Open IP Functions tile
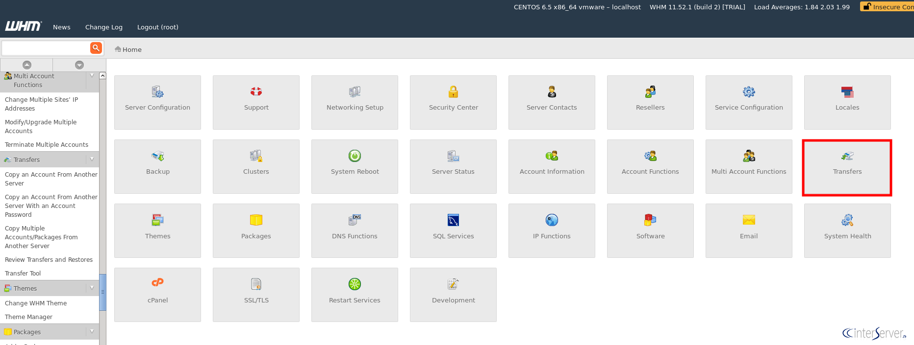This screenshot has height=345, width=914. (x=552, y=230)
